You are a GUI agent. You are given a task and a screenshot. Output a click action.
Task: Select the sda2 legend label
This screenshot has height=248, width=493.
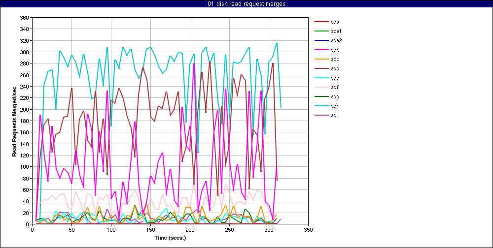pos(336,40)
